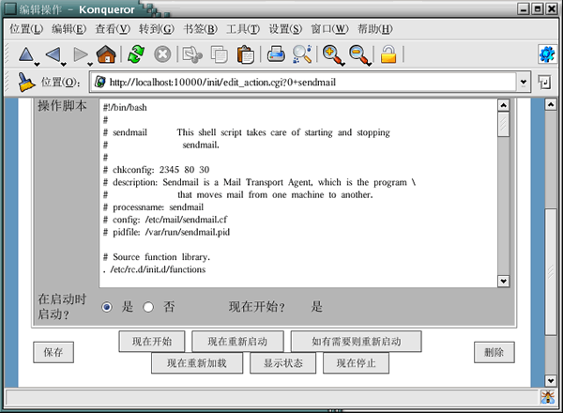Open the 转到(G) menu

tap(157, 29)
